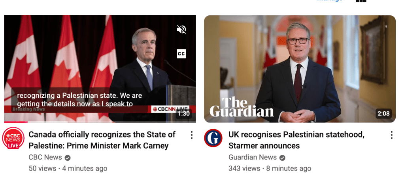The width and height of the screenshot is (404, 182).
Task: Open more options for Canada video
Action: click(x=192, y=135)
